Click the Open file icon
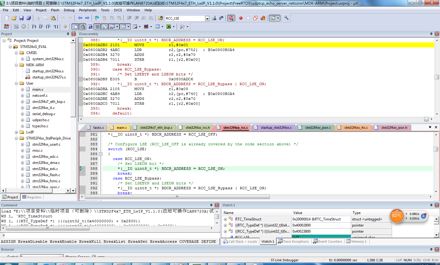 tap(14, 18)
